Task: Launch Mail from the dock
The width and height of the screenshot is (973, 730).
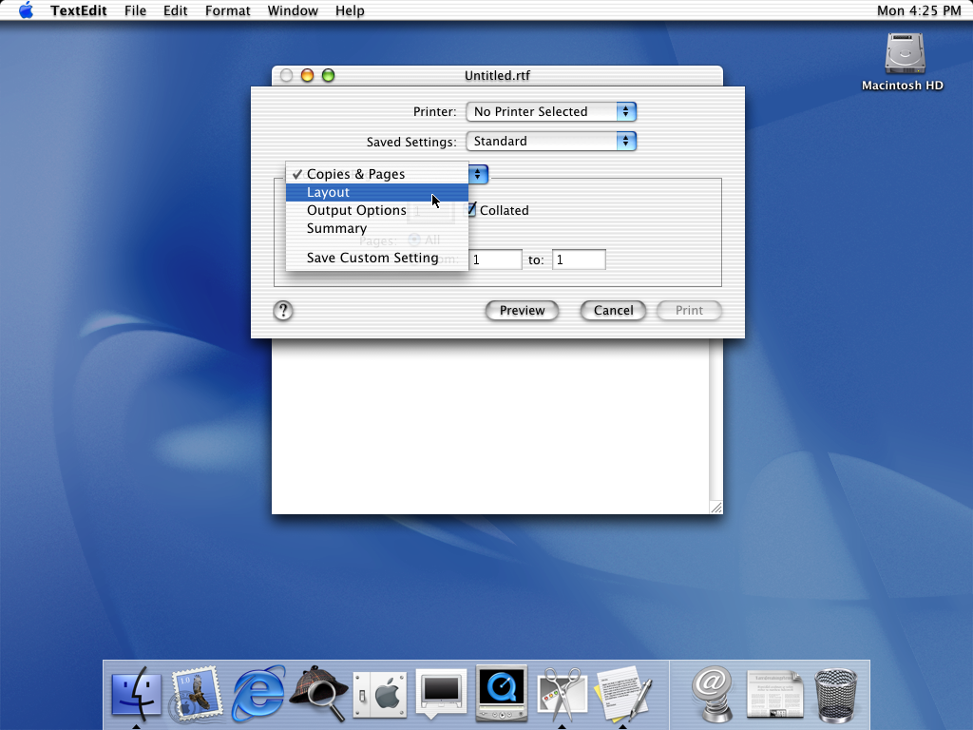Action: click(197, 694)
